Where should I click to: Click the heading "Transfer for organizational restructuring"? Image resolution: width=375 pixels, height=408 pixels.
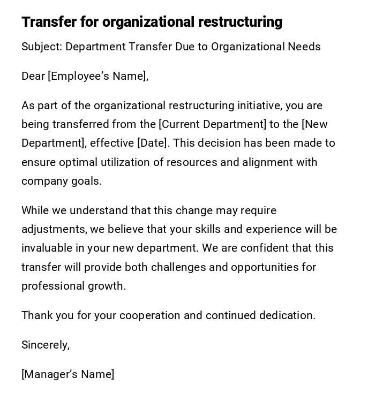tap(152, 22)
